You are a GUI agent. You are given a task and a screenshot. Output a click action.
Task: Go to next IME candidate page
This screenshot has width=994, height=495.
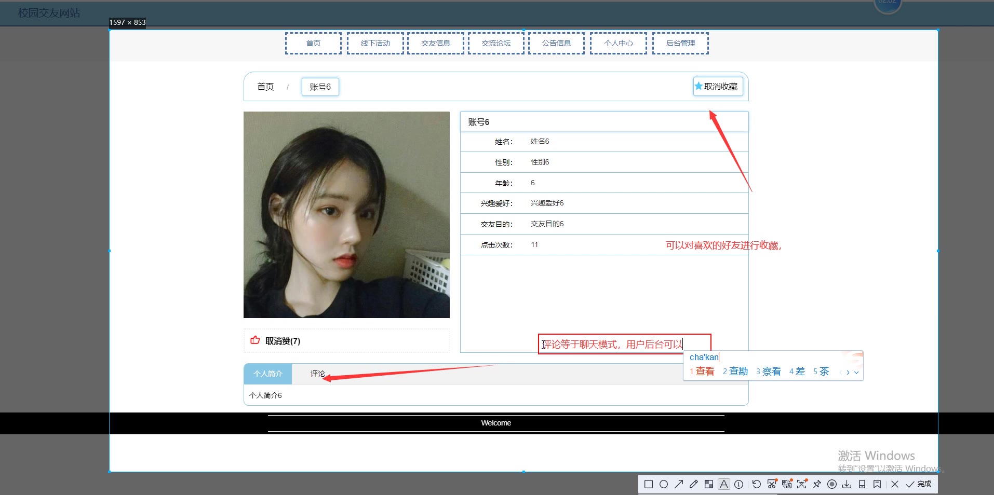(x=848, y=372)
